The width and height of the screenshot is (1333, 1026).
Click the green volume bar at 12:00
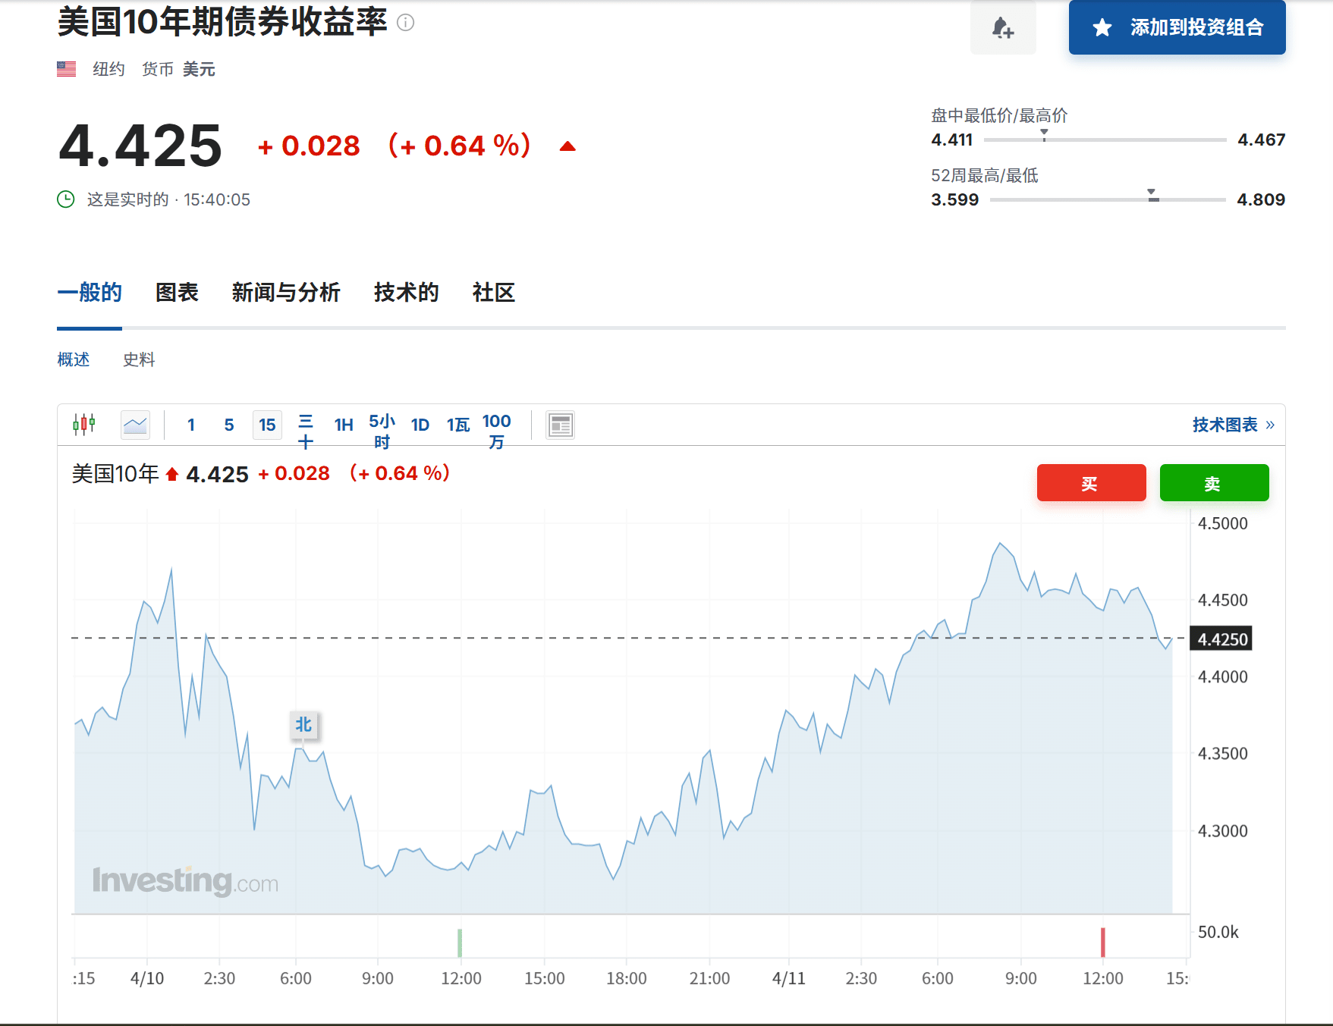click(x=460, y=943)
